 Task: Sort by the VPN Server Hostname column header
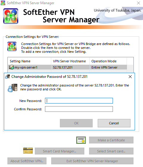pyautogui.click(x=70, y=61)
